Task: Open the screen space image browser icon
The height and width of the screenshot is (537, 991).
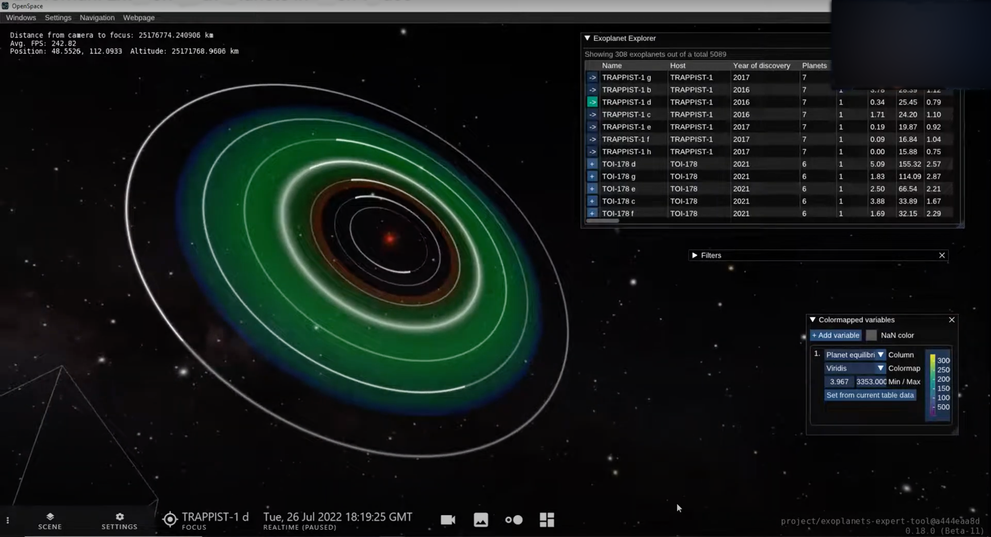Action: click(x=481, y=520)
